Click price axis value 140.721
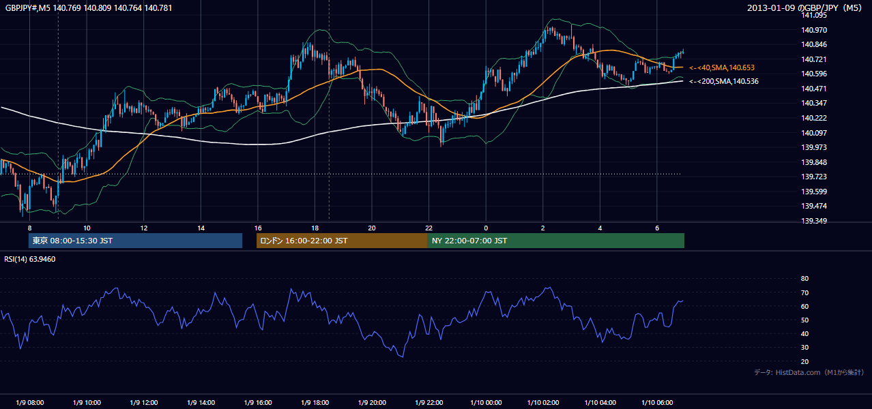 (815, 59)
